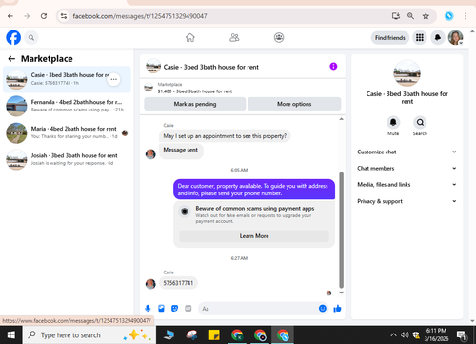Image resolution: width=476 pixels, height=344 pixels.
Task: Open the Windows notification center icon
Action: coord(461,335)
